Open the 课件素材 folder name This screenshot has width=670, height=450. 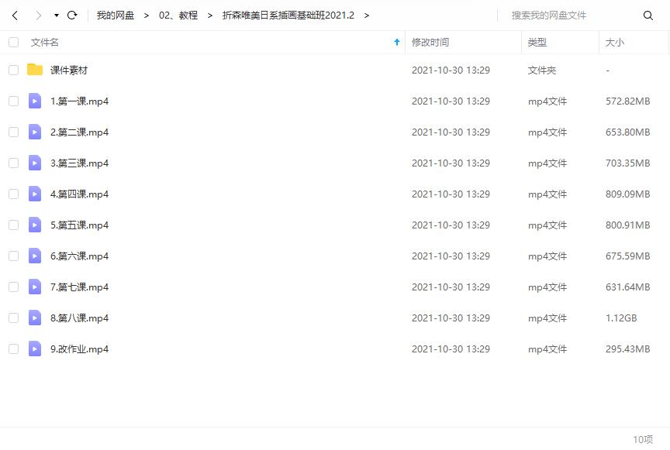point(69,70)
